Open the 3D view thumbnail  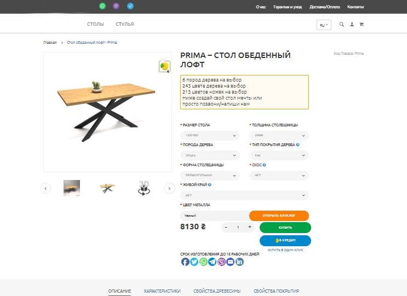tap(144, 188)
